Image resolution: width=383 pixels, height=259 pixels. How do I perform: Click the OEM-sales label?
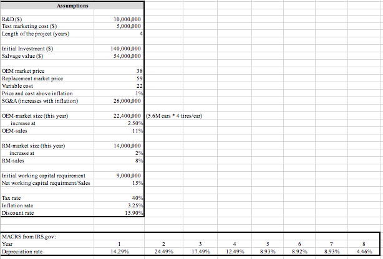click(14, 131)
